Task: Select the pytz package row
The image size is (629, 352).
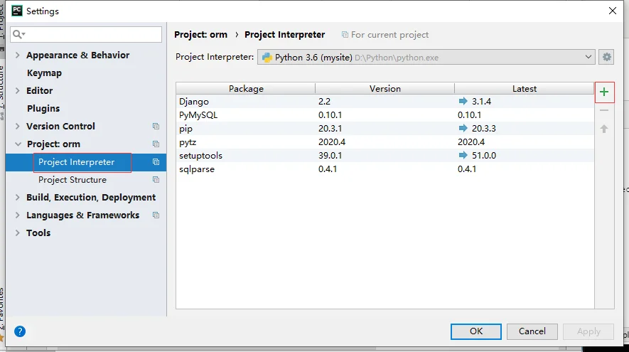Action: click(x=385, y=142)
